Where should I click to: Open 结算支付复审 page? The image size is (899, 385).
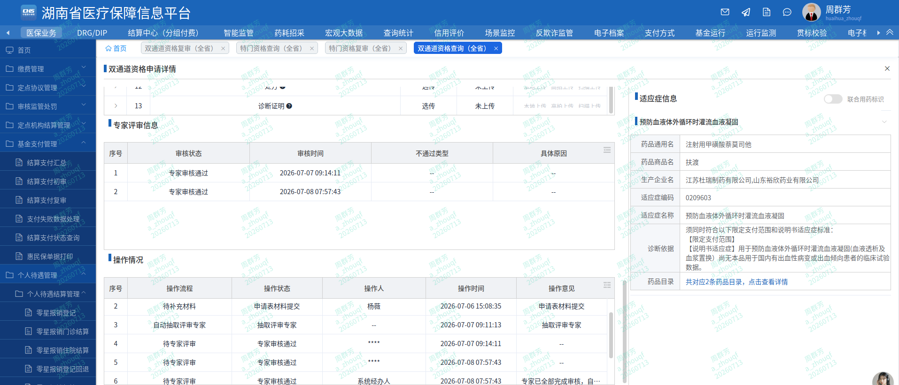pyautogui.click(x=48, y=200)
